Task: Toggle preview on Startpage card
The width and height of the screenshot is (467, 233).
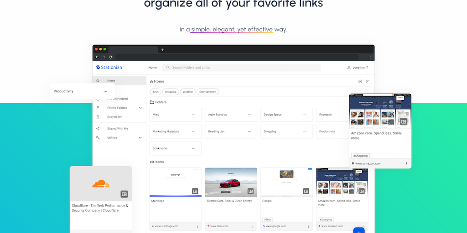Action: click(x=195, y=192)
